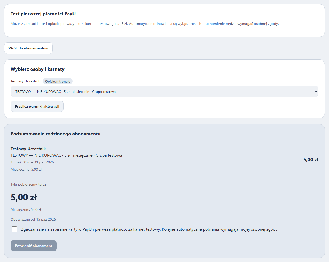The height and width of the screenshot is (262, 329).
Task: Click the large 5,00 zł amount
Action: tap(24, 197)
